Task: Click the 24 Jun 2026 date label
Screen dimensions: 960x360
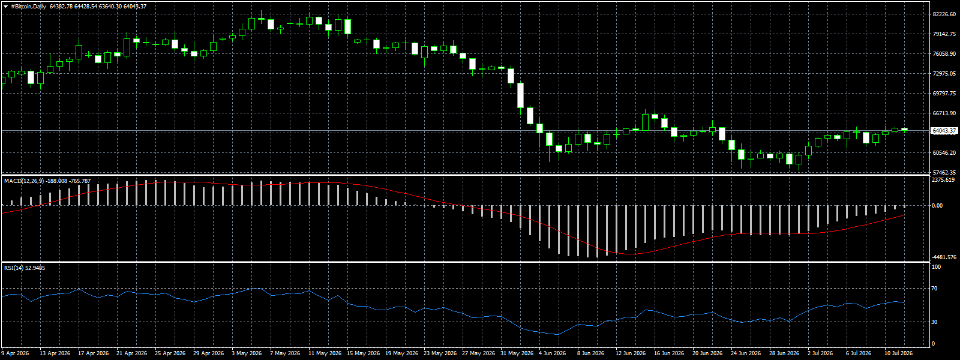Action: click(x=746, y=353)
